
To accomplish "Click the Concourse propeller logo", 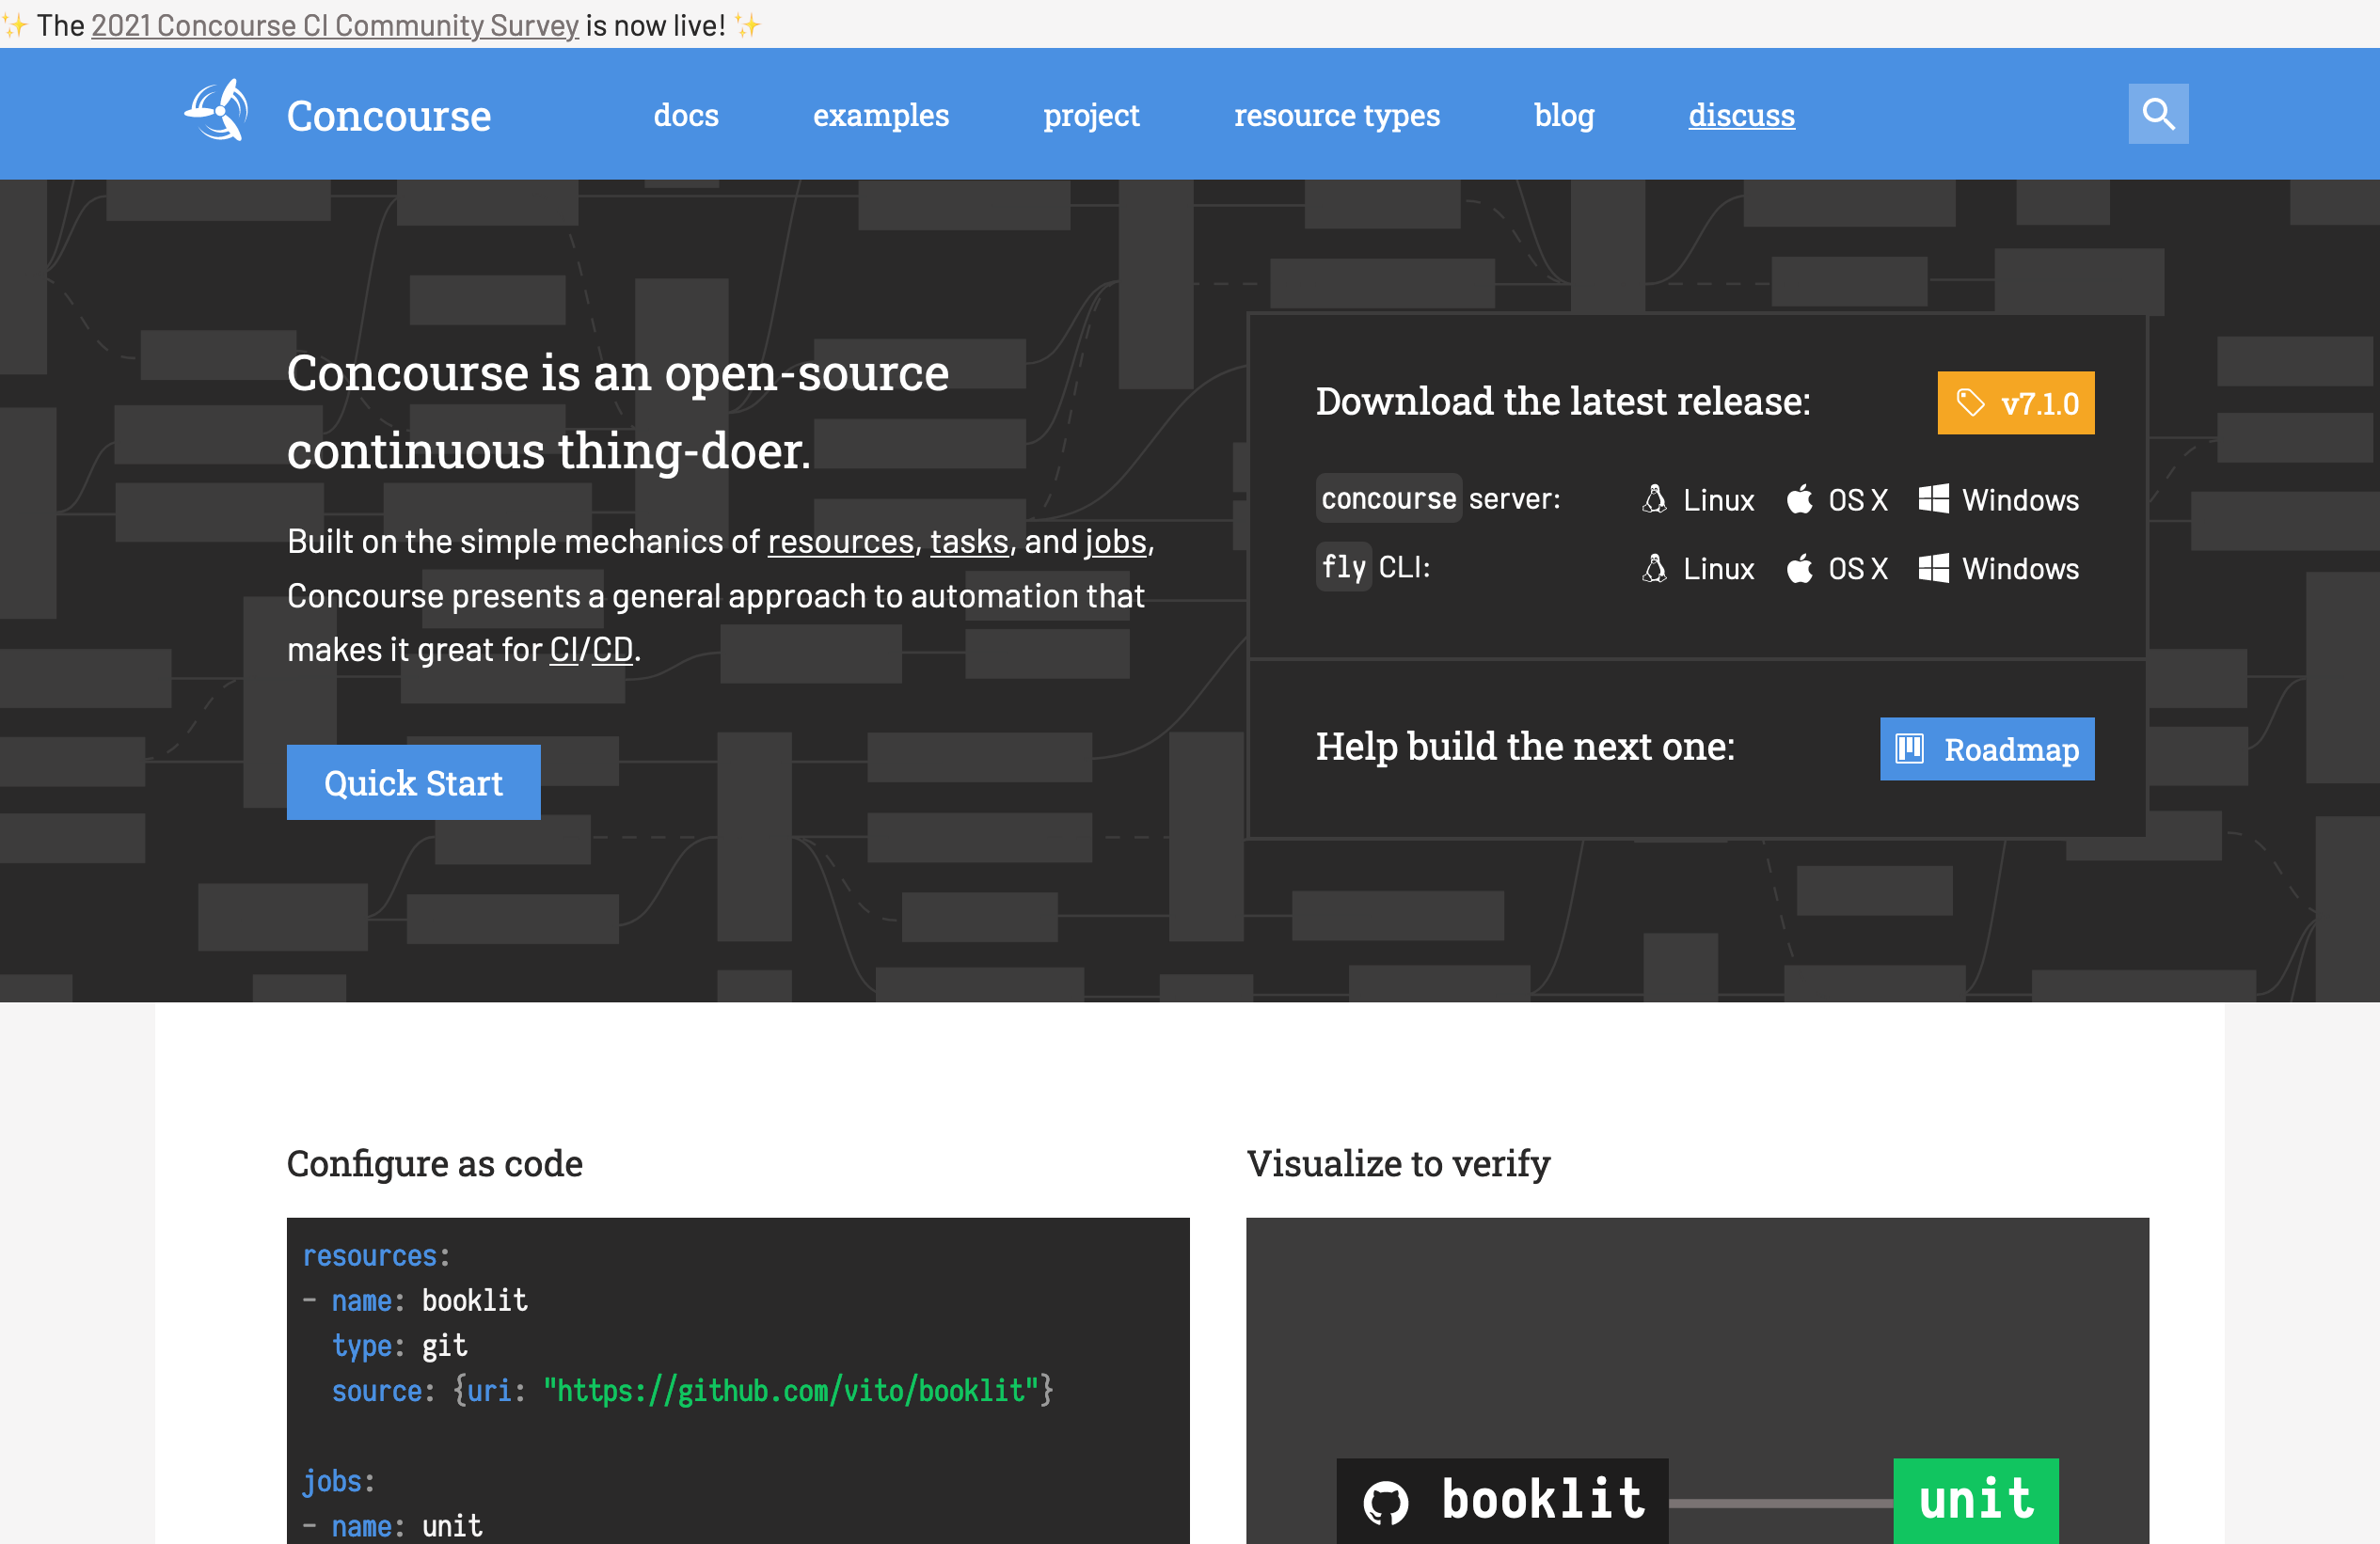I will point(217,112).
